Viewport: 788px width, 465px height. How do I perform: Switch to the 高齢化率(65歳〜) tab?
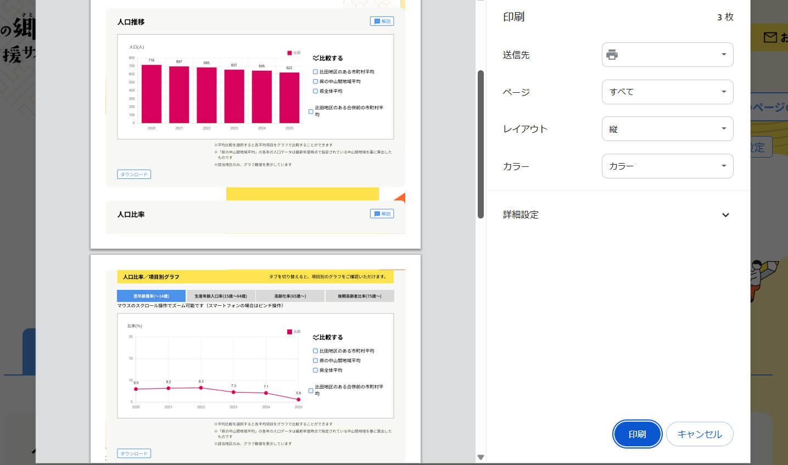[290, 296]
